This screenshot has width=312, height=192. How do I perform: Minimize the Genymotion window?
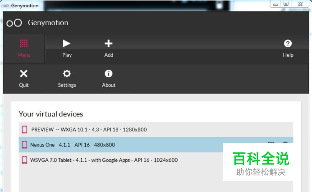point(275,4)
